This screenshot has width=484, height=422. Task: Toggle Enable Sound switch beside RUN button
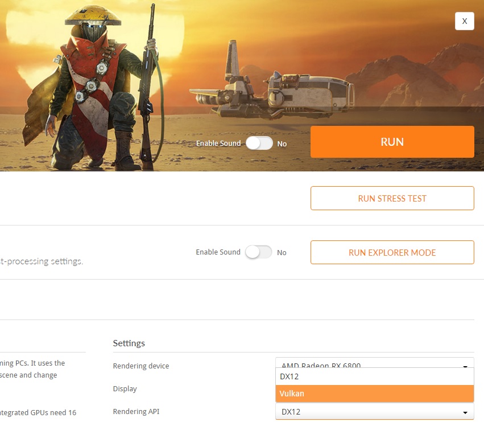point(259,143)
